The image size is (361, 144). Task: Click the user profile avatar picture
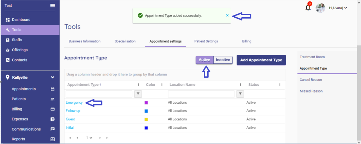[320, 8]
